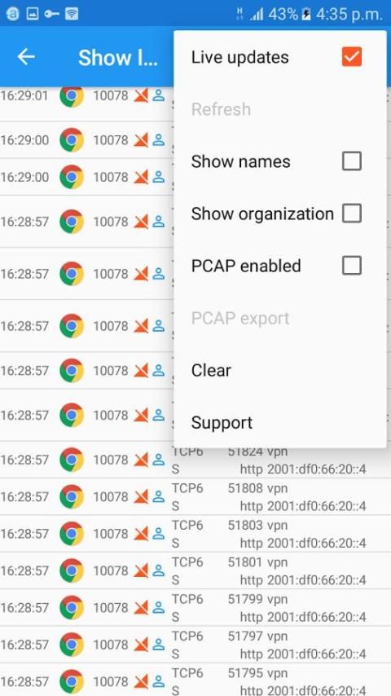Click Chrome icon in 16:29:01 row
This screenshot has width=391, height=696.
(72, 96)
